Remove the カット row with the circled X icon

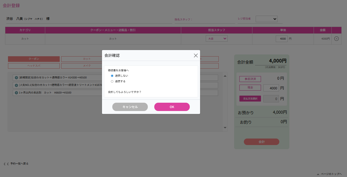(336, 39)
